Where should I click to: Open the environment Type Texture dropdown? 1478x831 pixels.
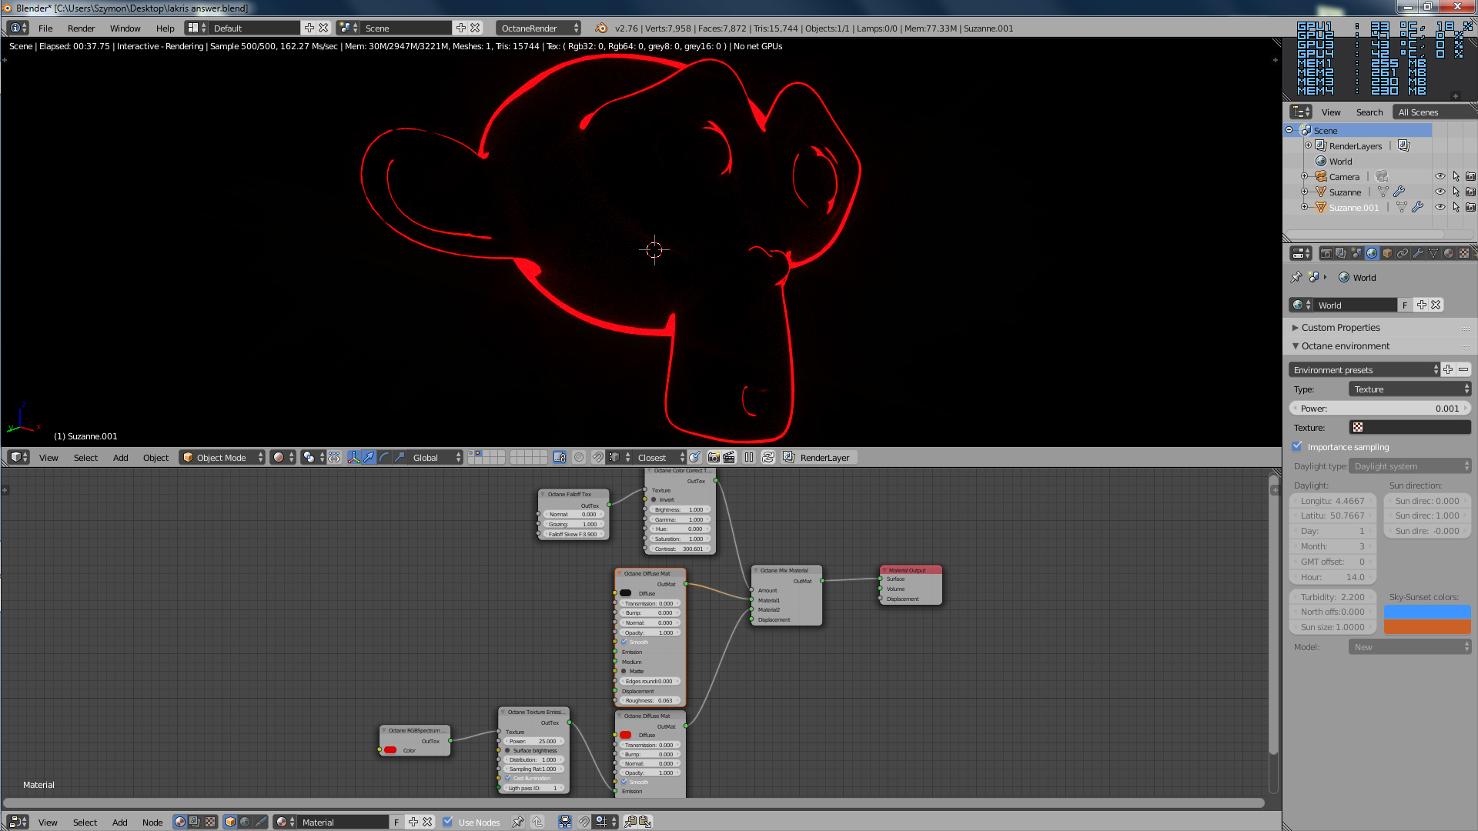[x=1410, y=390]
